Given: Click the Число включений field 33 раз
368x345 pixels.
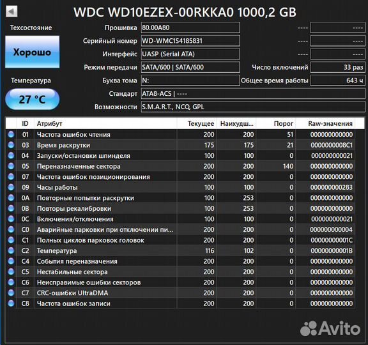Looking at the screenshot, I should point(338,67).
